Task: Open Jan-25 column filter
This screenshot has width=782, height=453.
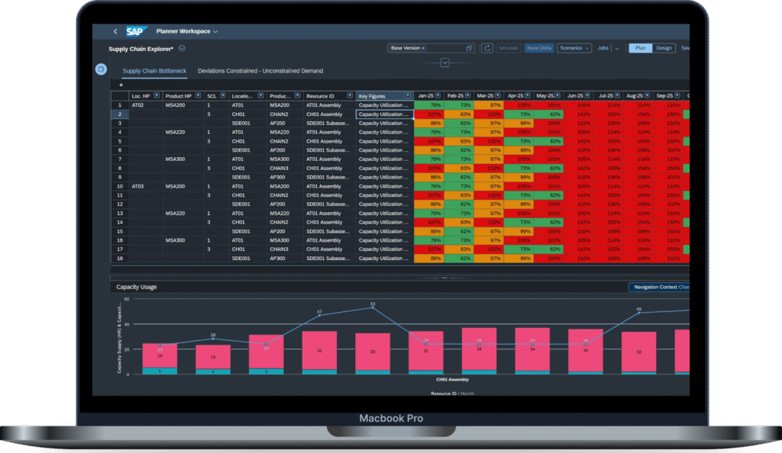Action: tap(438, 95)
